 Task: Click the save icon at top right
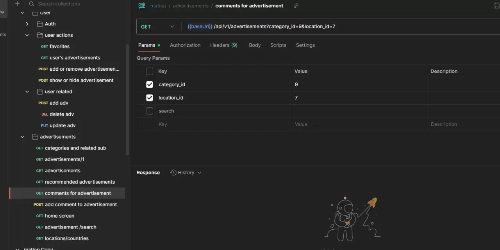[x=496, y=6]
